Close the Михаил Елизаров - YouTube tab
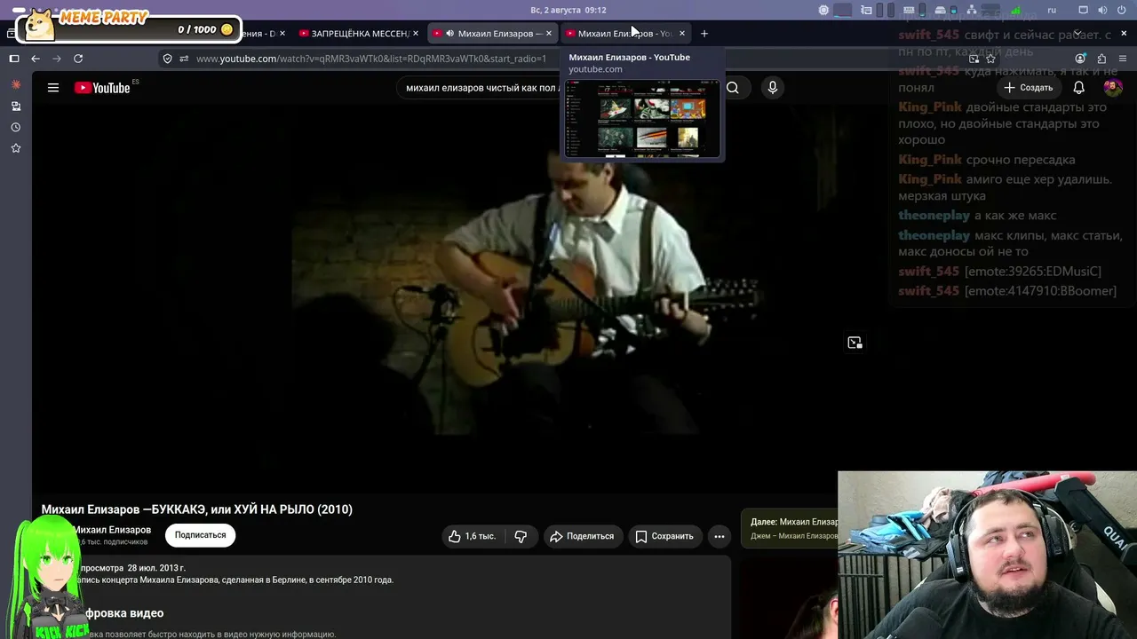This screenshot has height=639, width=1137. tap(681, 34)
